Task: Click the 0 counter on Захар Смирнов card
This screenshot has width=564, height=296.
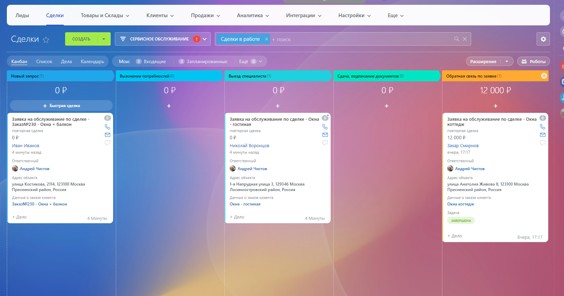Action: [543, 118]
